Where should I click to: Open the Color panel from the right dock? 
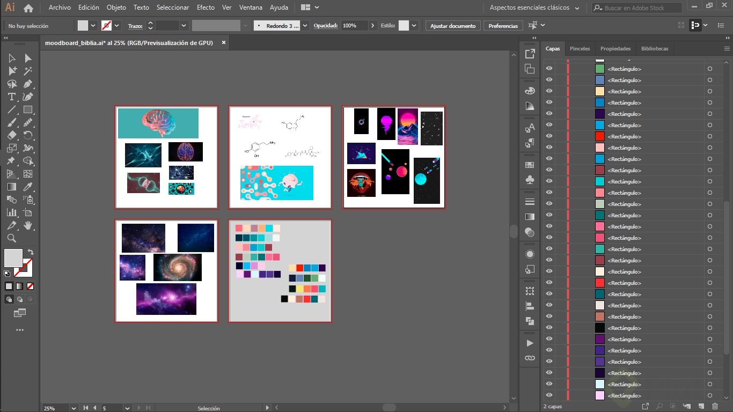tap(530, 90)
